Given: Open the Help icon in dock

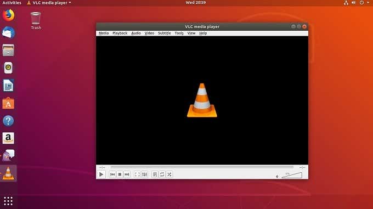Looking at the screenshot, I should (x=8, y=121).
